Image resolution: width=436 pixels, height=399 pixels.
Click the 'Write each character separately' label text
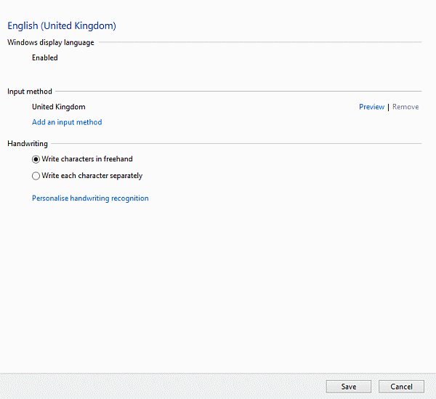click(92, 176)
